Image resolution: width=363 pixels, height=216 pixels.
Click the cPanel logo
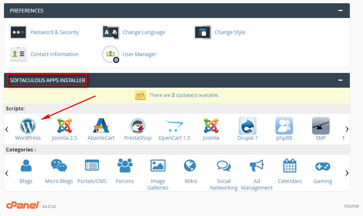click(23, 205)
